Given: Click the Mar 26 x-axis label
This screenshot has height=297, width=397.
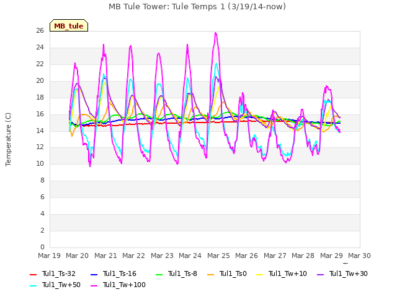Looking at the screenshot, I should tap(247, 256).
